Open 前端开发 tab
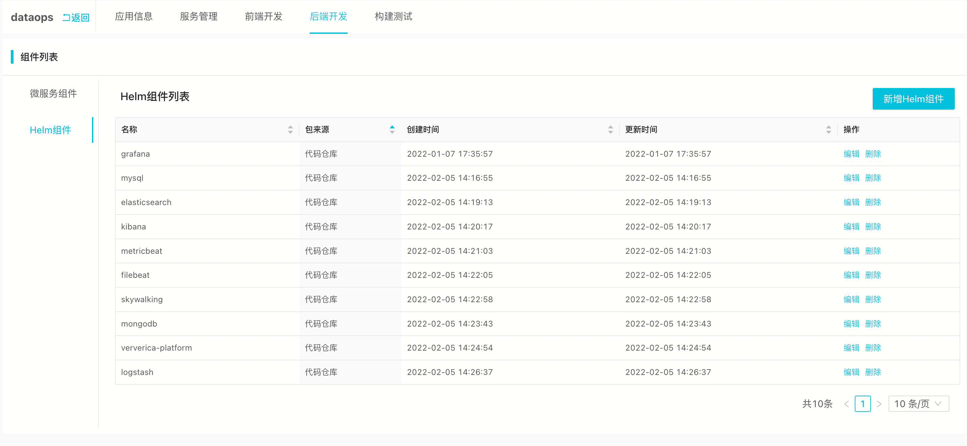The image size is (967, 446). pos(263,17)
